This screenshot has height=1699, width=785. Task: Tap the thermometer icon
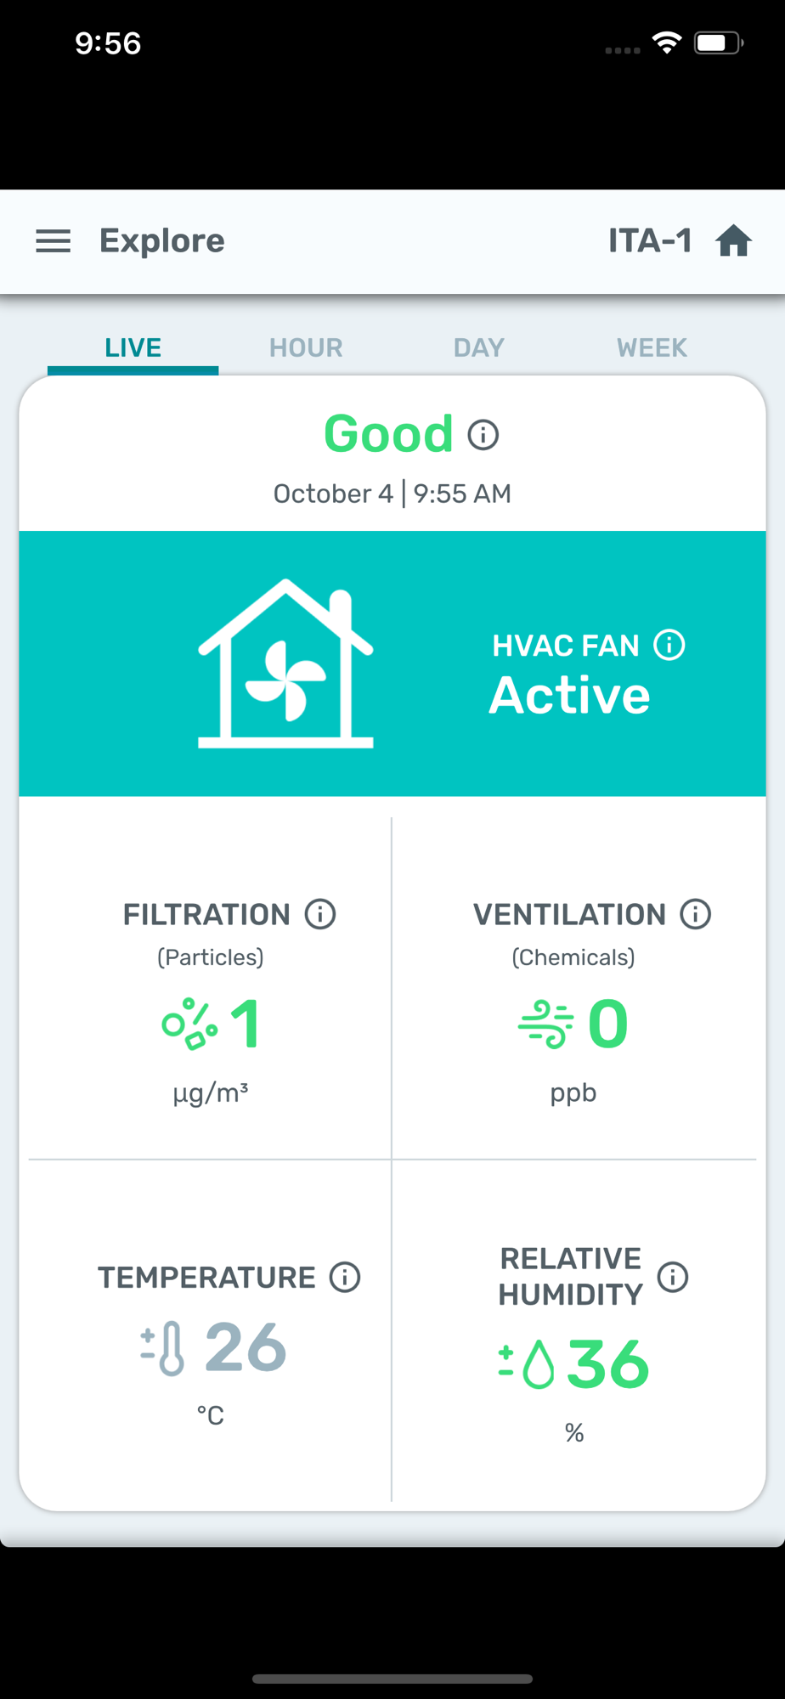(163, 1348)
